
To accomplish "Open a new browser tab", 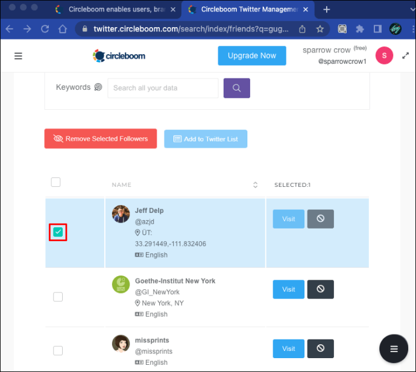I will click(327, 10).
